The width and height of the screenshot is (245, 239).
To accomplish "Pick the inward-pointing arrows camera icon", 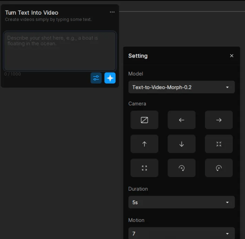I will pyautogui.click(x=219, y=144).
